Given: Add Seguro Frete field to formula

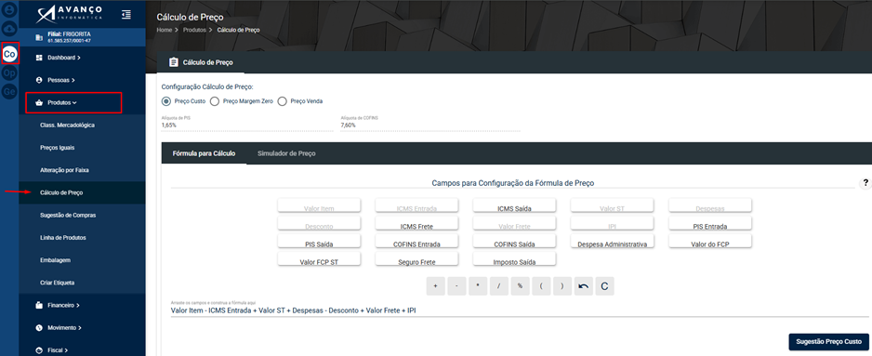Looking at the screenshot, I should tap(416, 259).
